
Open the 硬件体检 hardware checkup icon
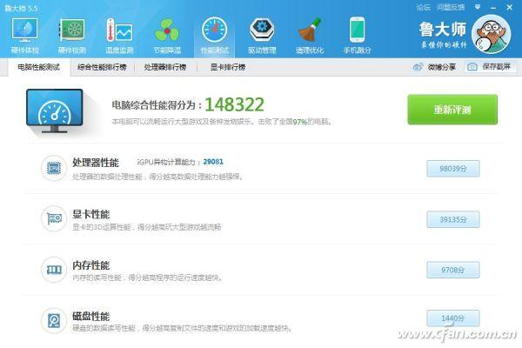[x=24, y=30]
